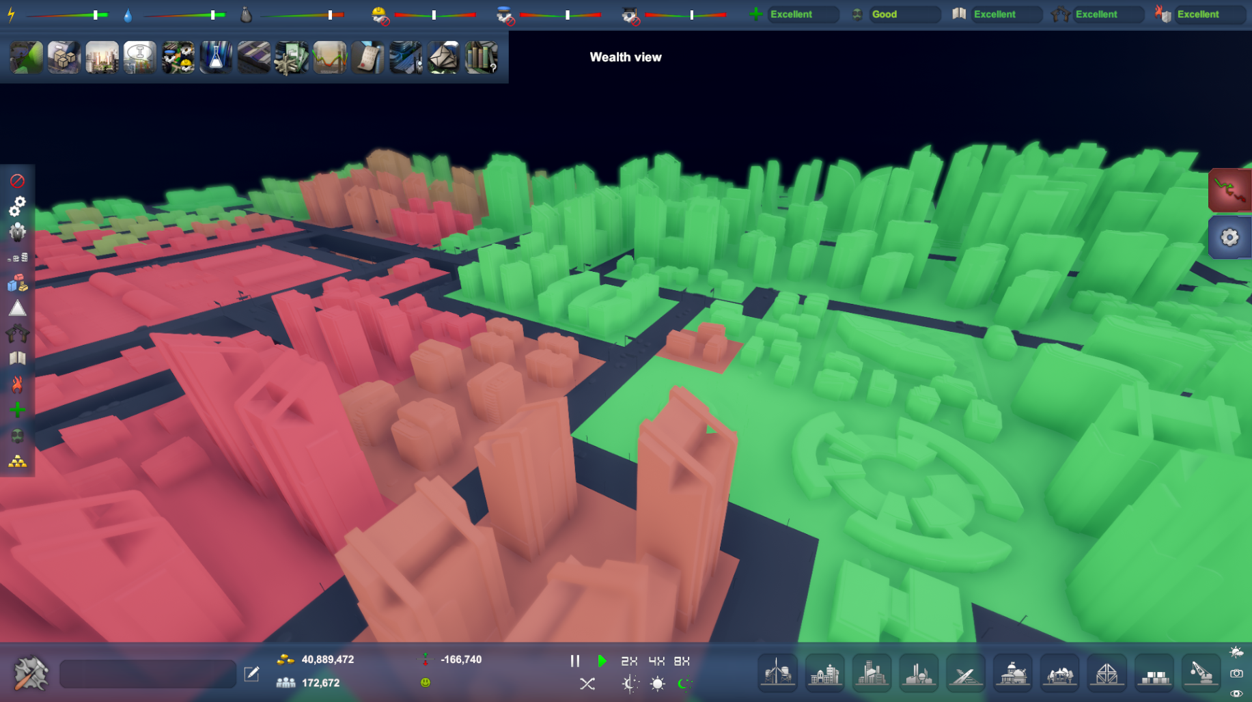Viewport: 1252px width, 702px height.
Task: Click the city name input field
Action: (148, 674)
